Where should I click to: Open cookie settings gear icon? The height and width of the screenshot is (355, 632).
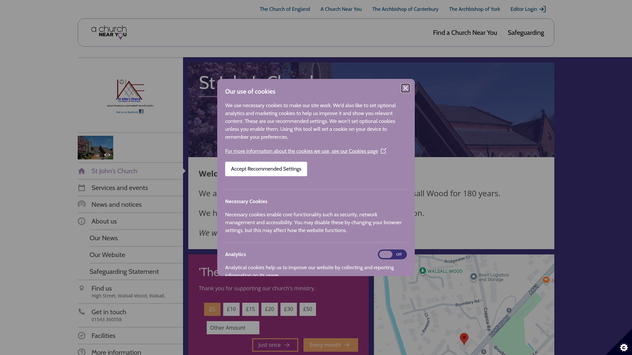(x=624, y=347)
